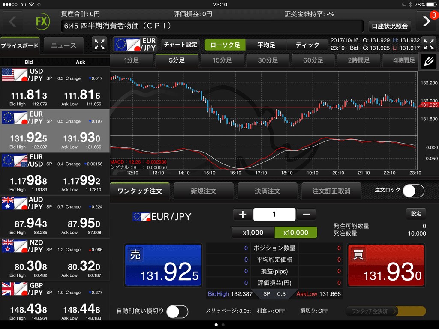Tap NZD/JPY ask price 80.320
This screenshot has width=439, height=329.
pos(84,266)
